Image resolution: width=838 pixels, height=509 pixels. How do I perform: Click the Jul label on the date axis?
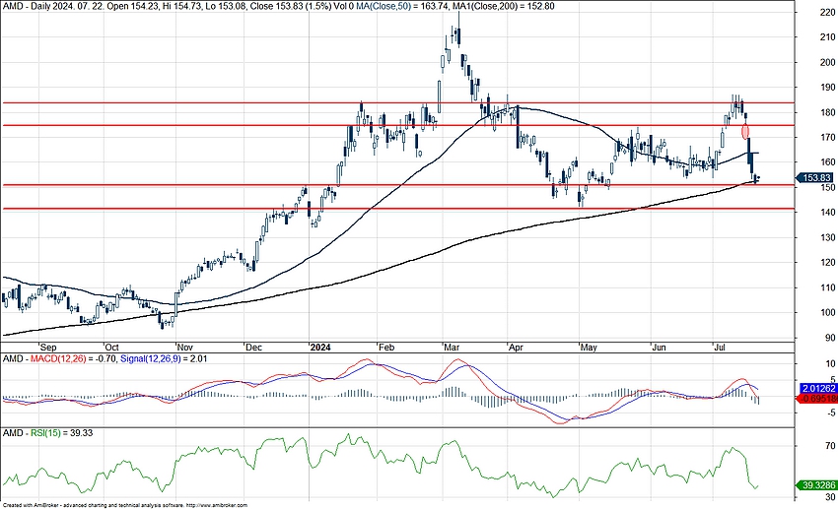720,348
